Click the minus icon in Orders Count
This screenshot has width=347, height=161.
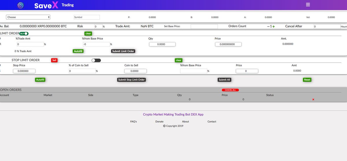coord(268,26)
